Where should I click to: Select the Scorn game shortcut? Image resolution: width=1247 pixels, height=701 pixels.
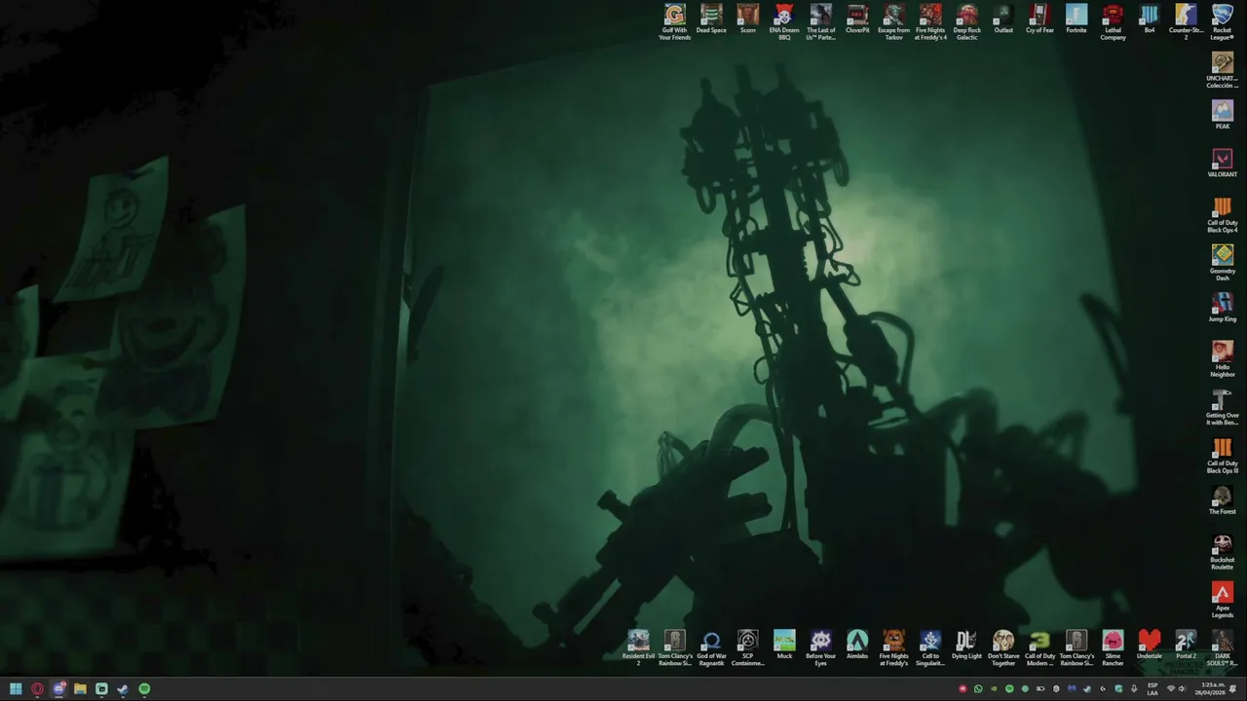[x=747, y=18]
